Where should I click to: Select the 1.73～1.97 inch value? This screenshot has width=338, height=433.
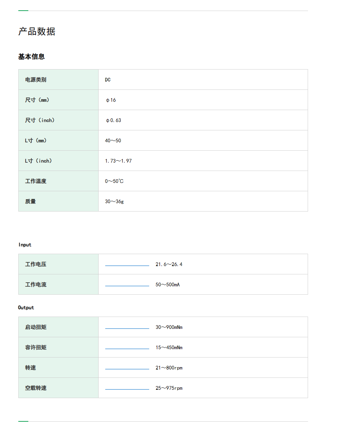118,161
